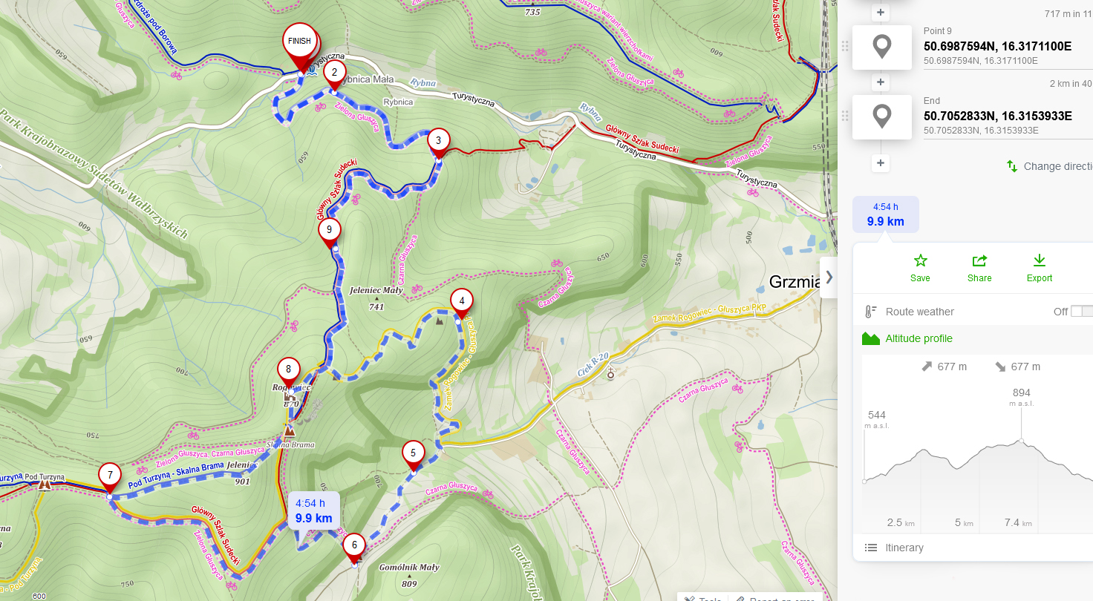
Task: Click the Export download icon
Action: coord(1040,260)
